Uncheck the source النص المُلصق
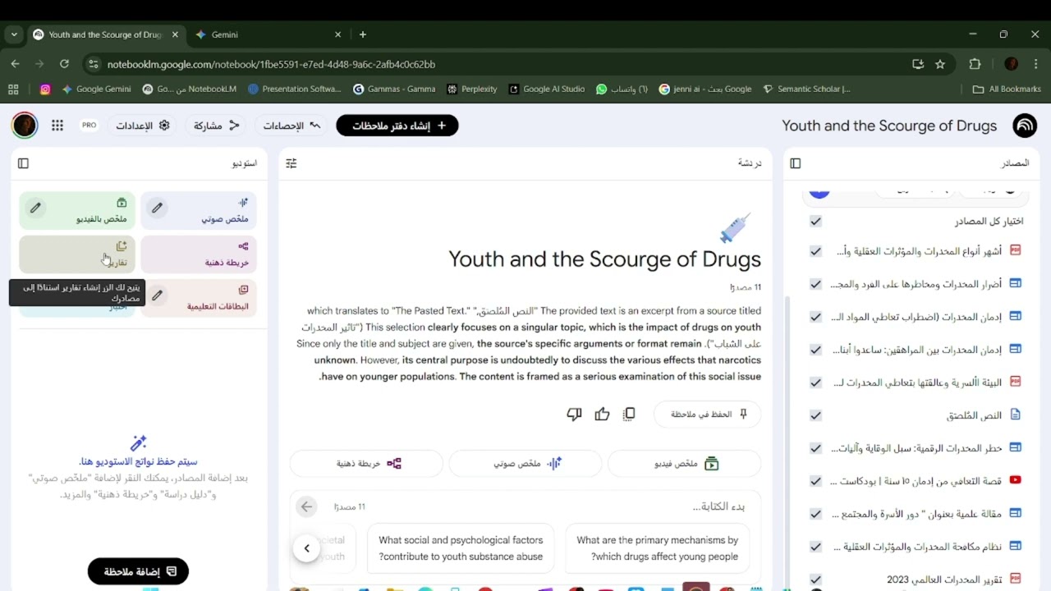This screenshot has height=591, width=1051. [815, 415]
